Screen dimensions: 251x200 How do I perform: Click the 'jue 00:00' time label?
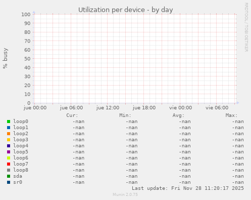35,108
